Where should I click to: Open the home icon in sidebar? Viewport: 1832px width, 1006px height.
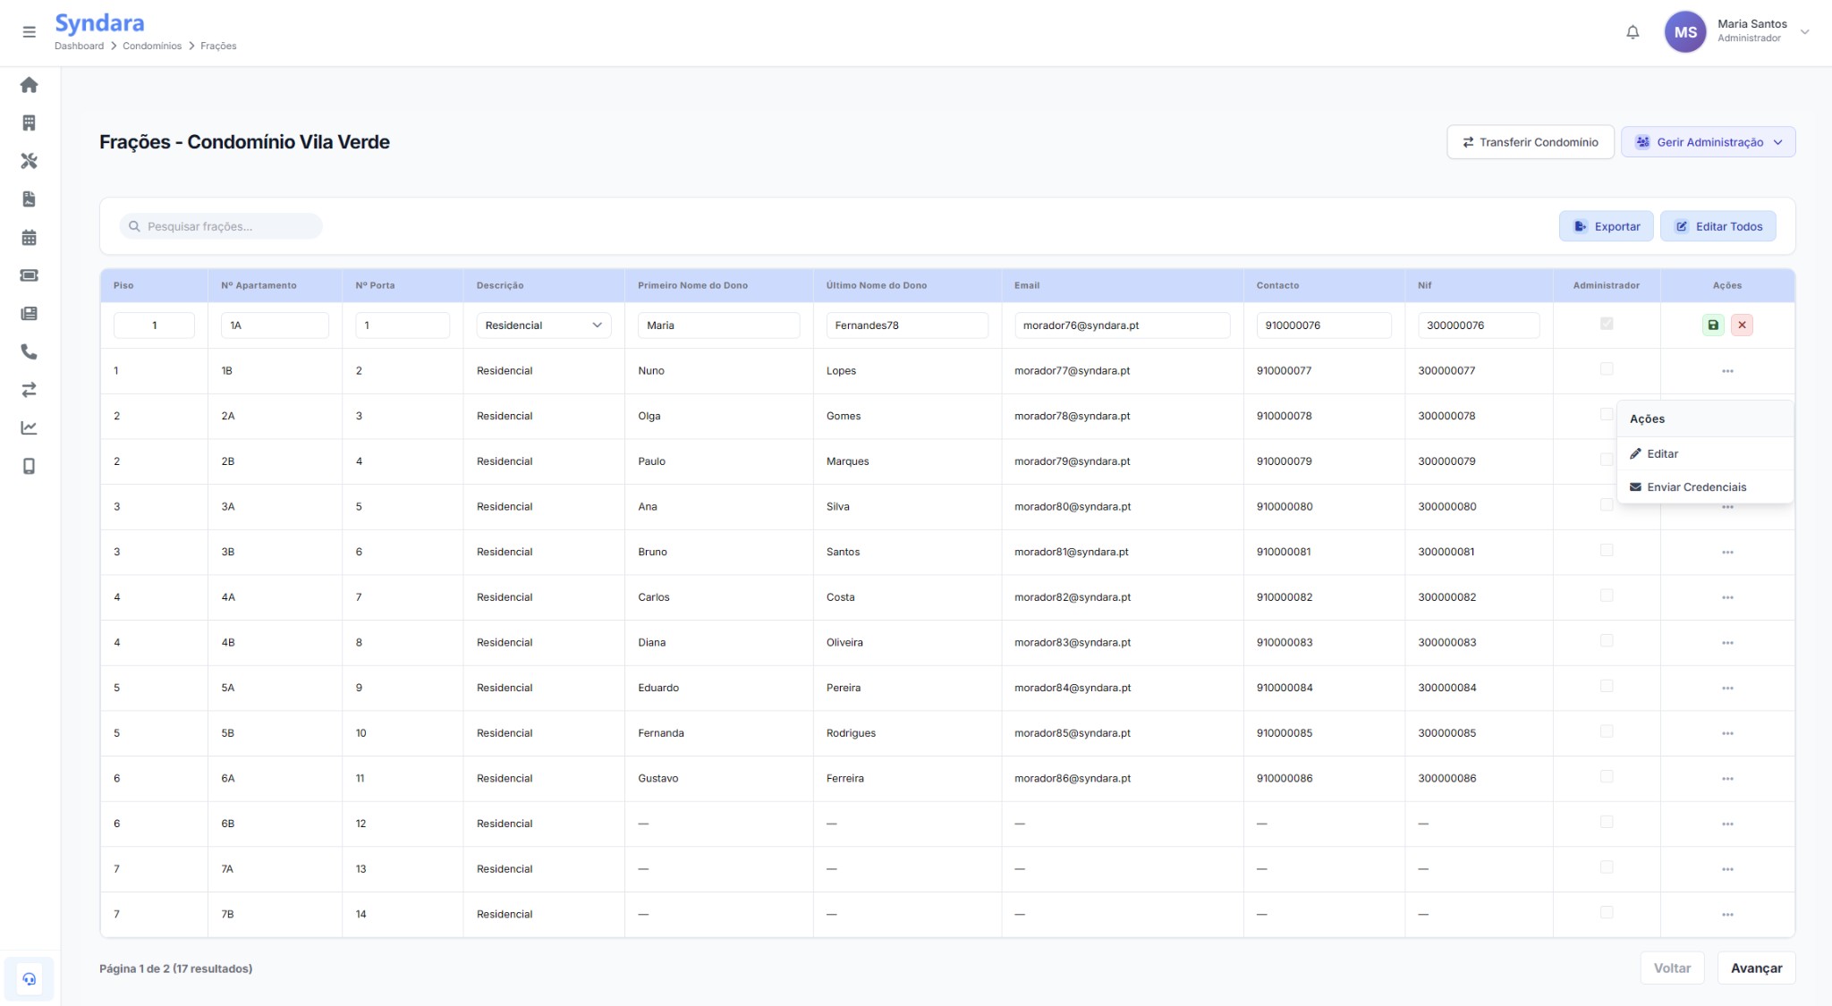[x=29, y=85]
